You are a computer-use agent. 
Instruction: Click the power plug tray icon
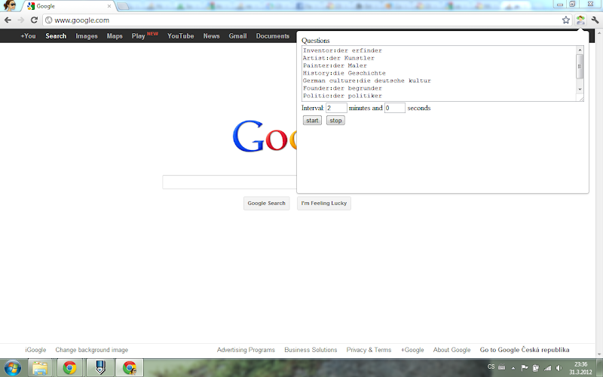[x=535, y=368]
